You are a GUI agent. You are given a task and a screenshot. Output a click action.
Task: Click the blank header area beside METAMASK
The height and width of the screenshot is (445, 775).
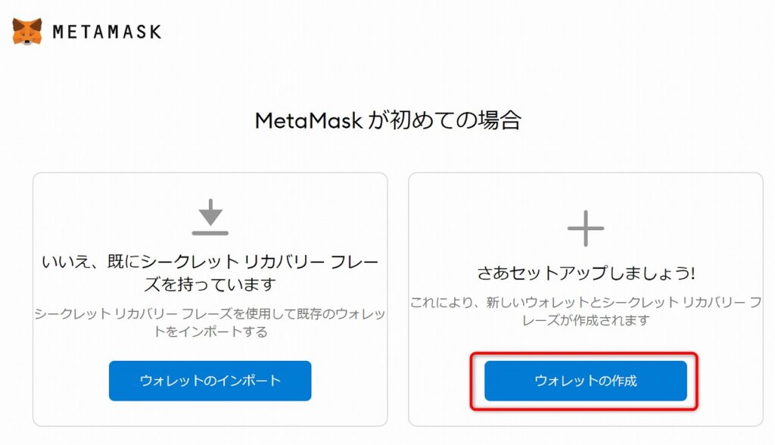point(445,32)
